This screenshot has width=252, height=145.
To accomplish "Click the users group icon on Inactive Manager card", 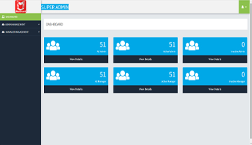I will [192, 75].
